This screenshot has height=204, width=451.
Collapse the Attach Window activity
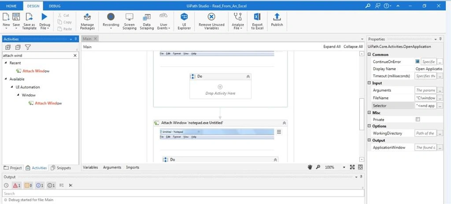tap(284, 123)
